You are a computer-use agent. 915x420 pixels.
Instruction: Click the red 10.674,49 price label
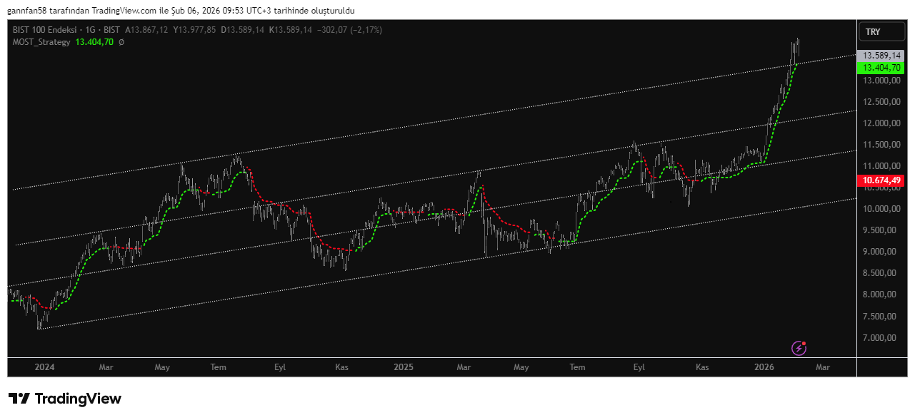click(881, 180)
